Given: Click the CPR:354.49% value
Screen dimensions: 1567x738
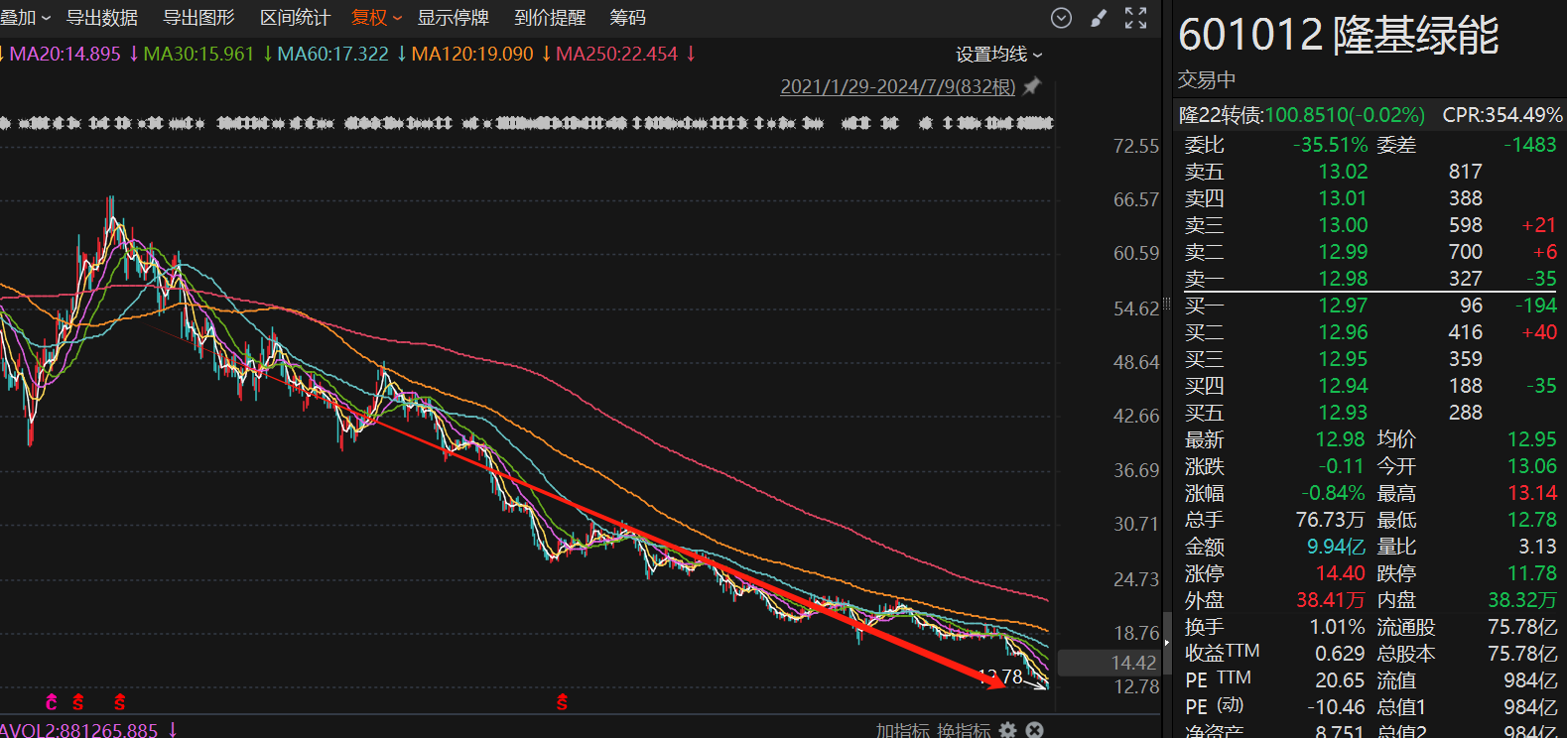Looking at the screenshot, I should (x=1502, y=115).
